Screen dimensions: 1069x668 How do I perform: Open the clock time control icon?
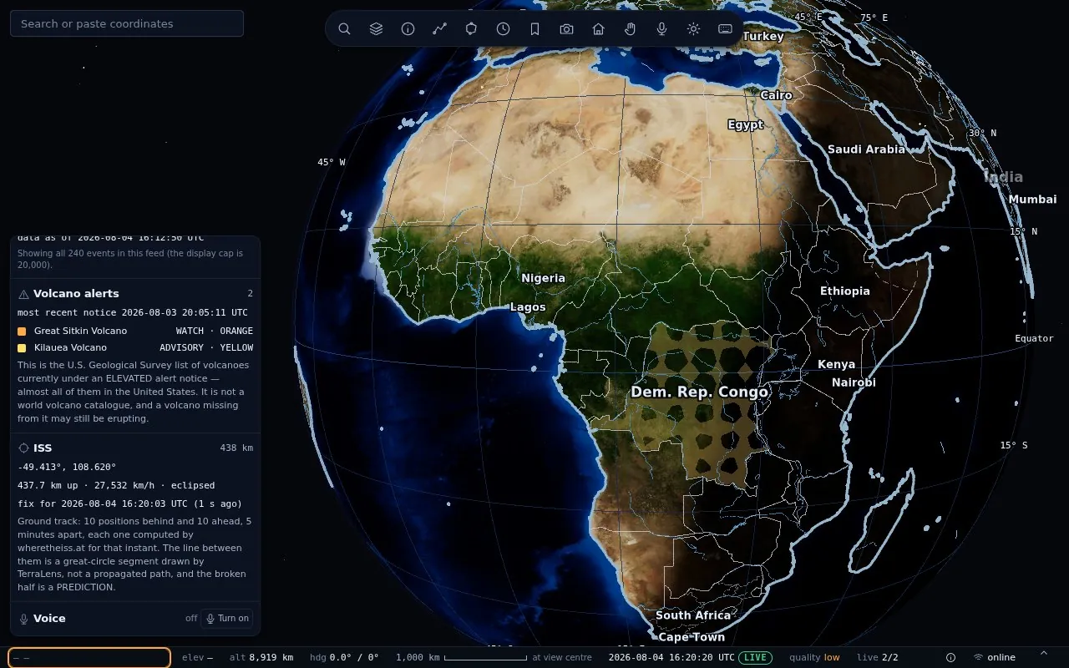coord(503,28)
